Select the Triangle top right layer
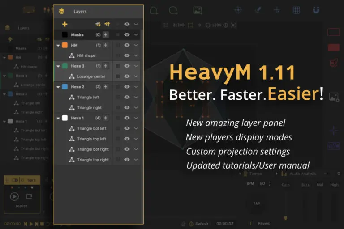344x229 pixels. coord(97,160)
